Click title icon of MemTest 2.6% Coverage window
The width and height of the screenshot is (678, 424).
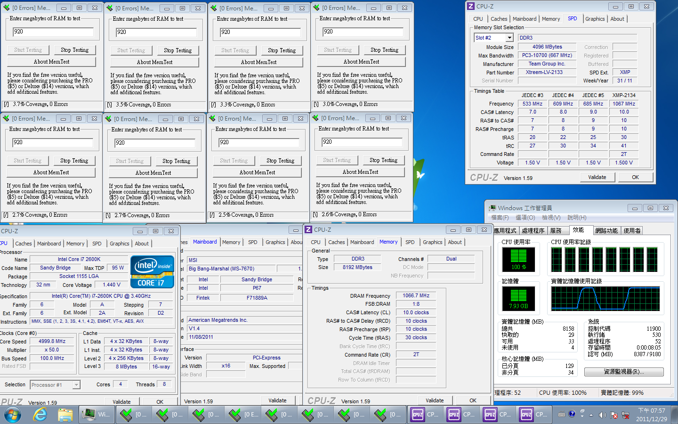tap(315, 118)
